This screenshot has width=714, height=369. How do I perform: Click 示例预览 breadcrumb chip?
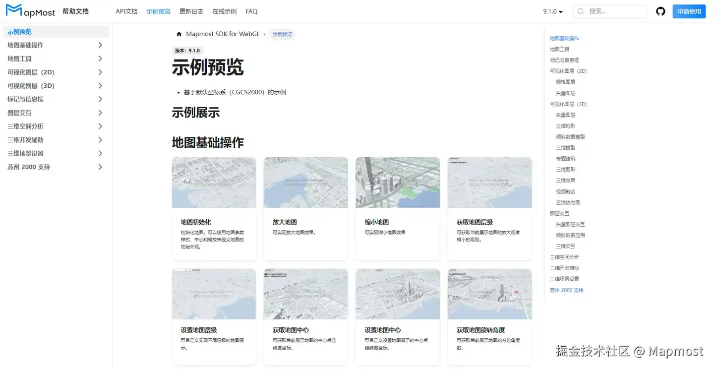click(x=282, y=34)
